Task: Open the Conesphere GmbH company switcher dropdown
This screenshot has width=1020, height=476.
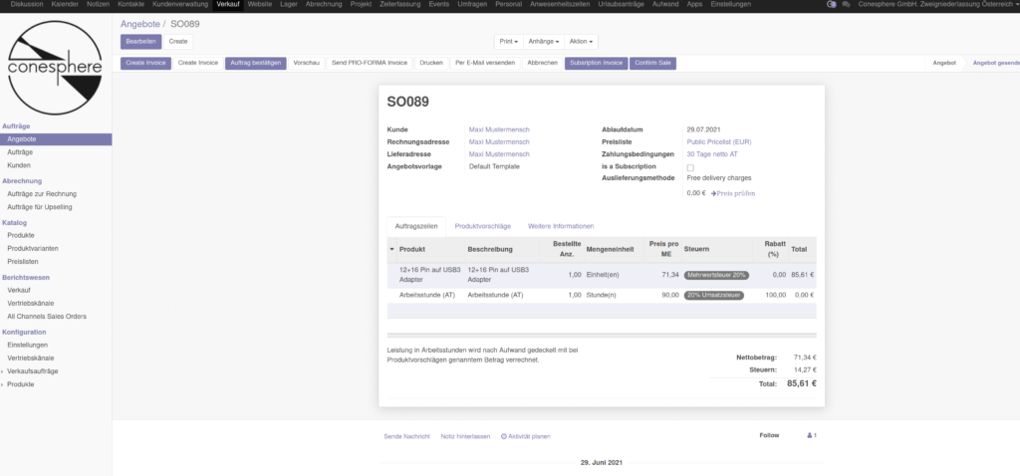Action: tap(938, 4)
